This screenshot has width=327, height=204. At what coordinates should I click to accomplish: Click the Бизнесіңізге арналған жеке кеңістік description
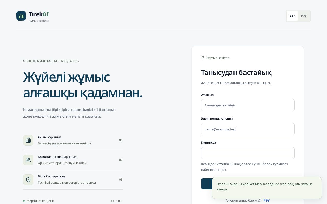(x=64, y=143)
